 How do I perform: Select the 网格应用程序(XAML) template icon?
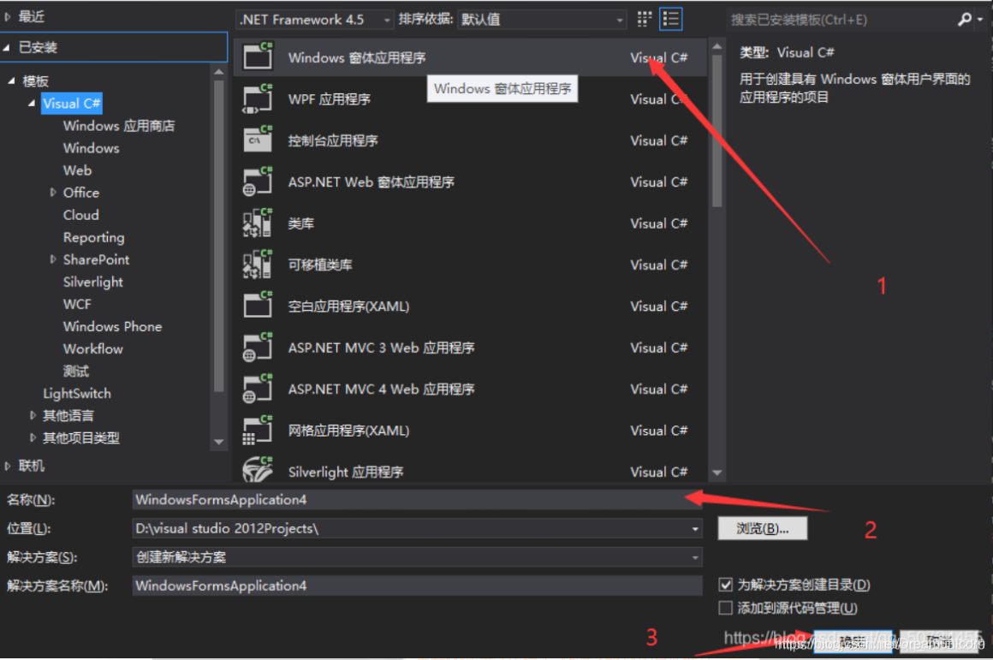[x=258, y=430]
